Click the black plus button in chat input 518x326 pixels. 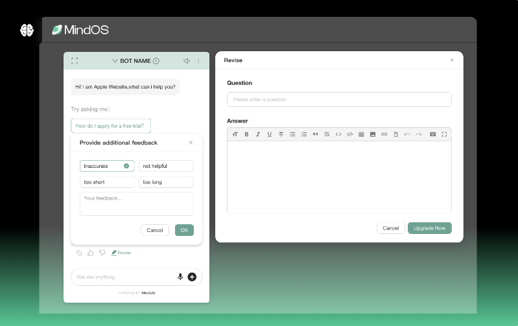192,277
